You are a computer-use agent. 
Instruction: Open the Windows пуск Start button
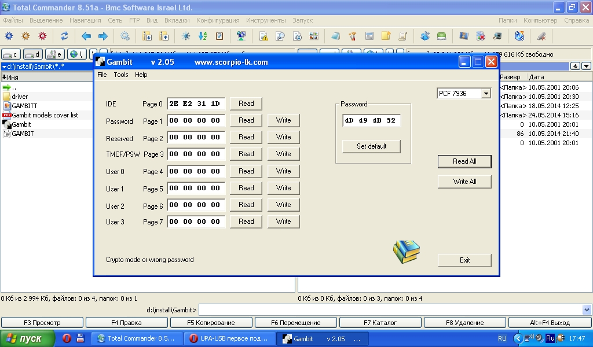tap(27, 338)
